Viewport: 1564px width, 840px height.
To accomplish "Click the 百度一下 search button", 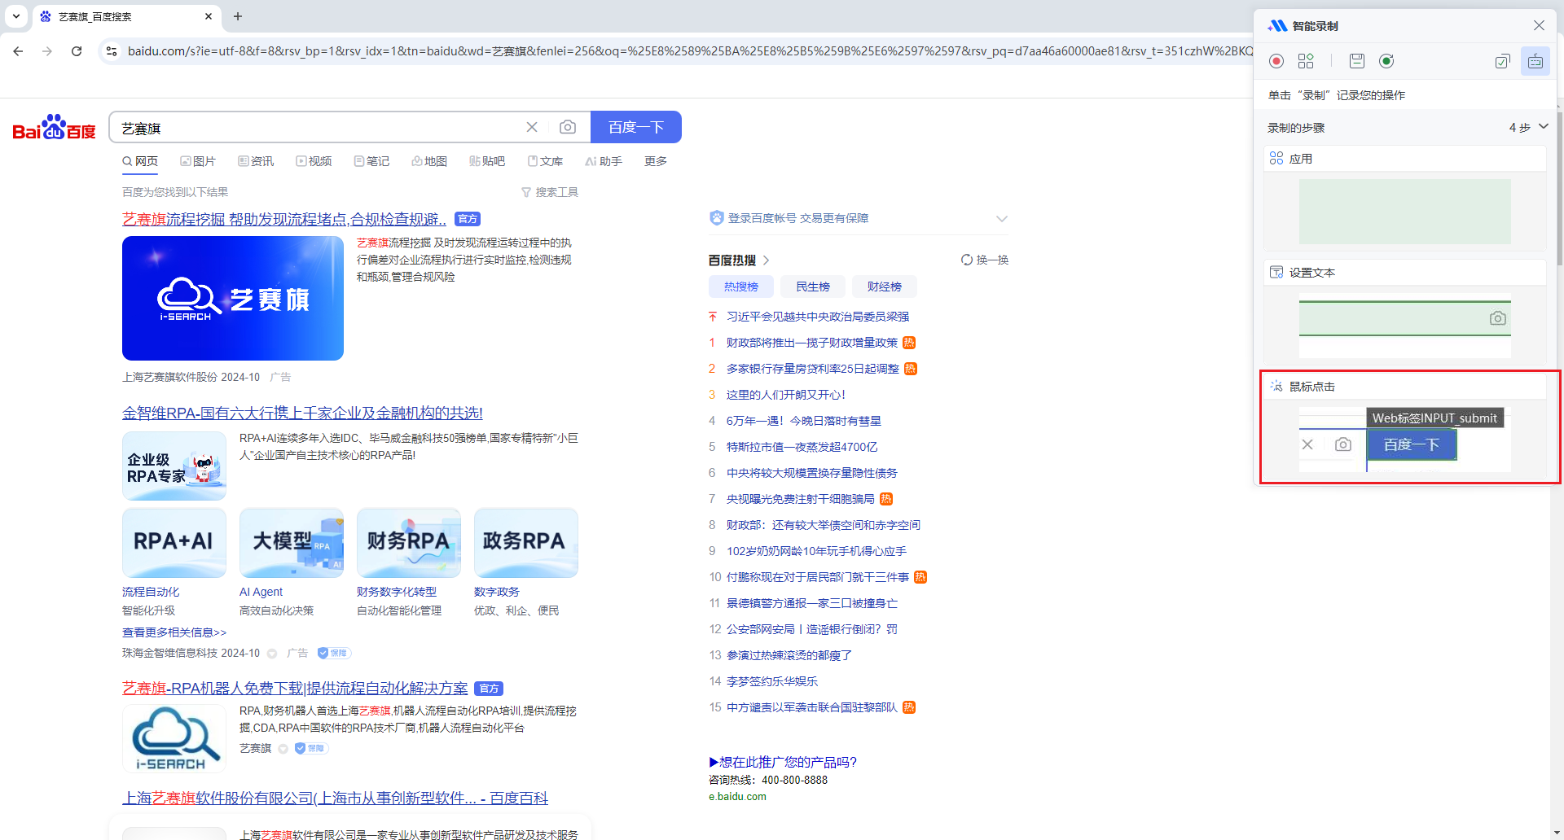I will pos(635,127).
